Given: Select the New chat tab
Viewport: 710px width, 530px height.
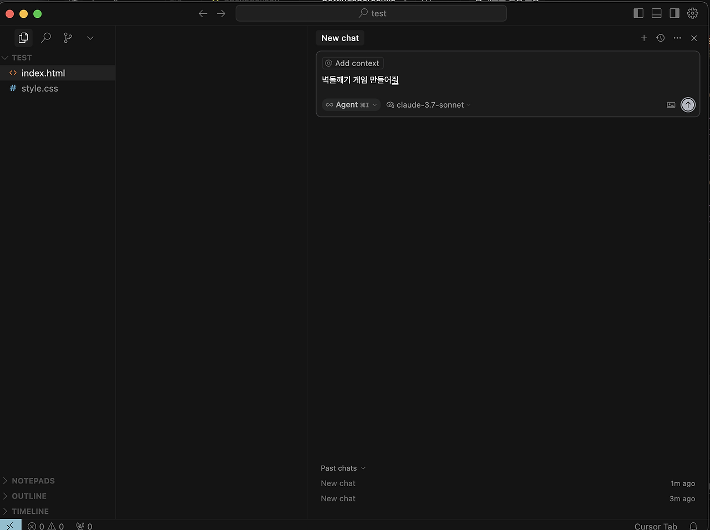Looking at the screenshot, I should click(340, 38).
